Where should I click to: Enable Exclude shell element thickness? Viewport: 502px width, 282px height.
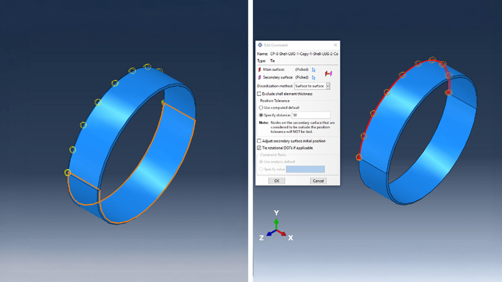coord(259,94)
